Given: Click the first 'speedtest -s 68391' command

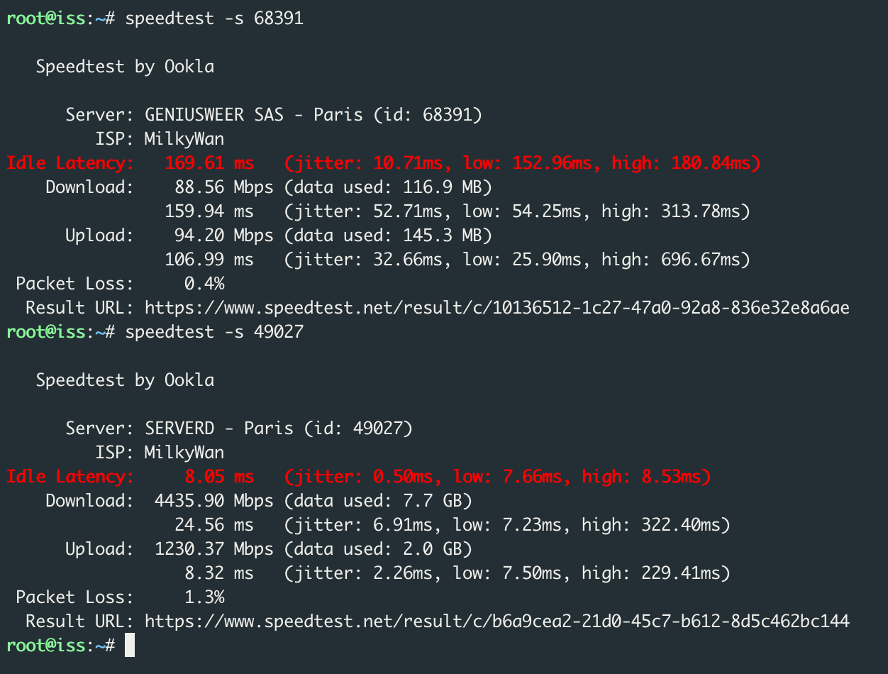Looking at the screenshot, I should pos(213,18).
